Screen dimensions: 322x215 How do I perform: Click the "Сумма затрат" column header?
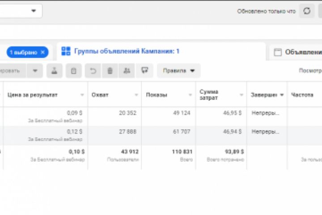click(x=209, y=95)
